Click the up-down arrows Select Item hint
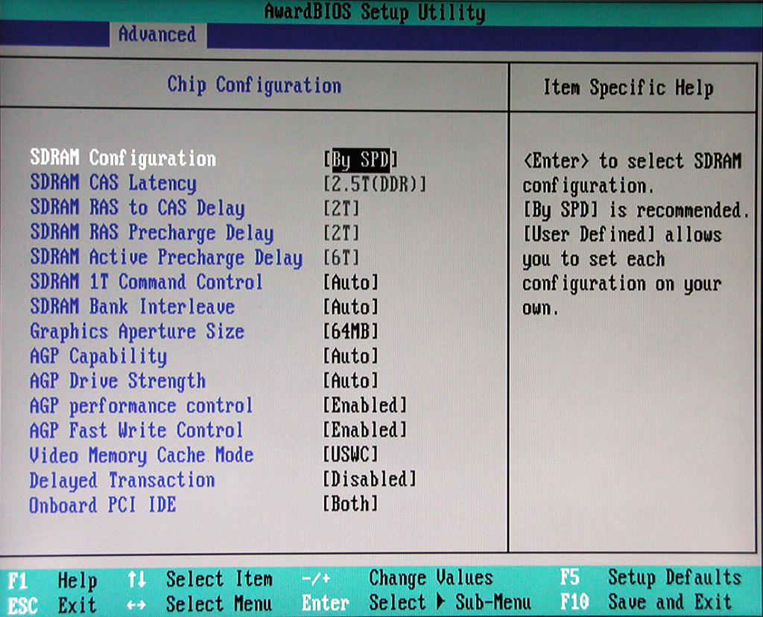763x617 pixels. [200, 580]
